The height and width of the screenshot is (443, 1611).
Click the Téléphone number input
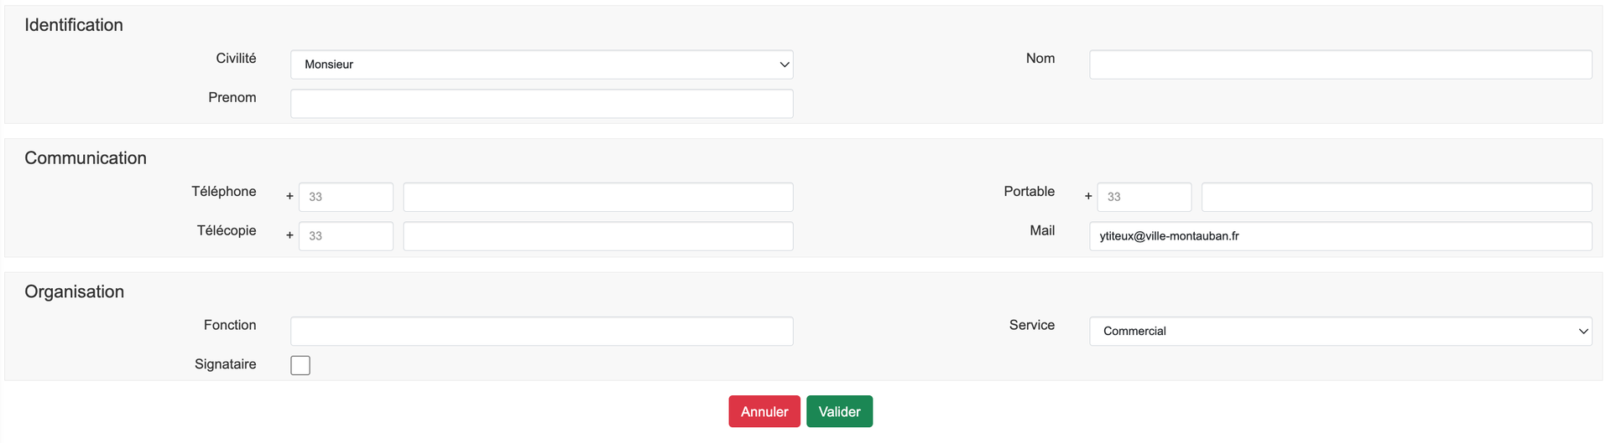[597, 197]
